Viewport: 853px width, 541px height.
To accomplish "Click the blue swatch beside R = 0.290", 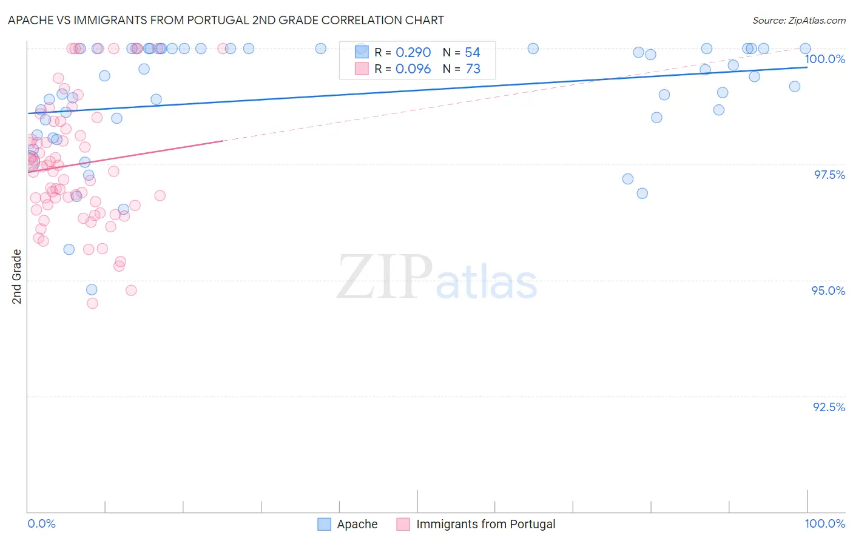I will point(362,52).
